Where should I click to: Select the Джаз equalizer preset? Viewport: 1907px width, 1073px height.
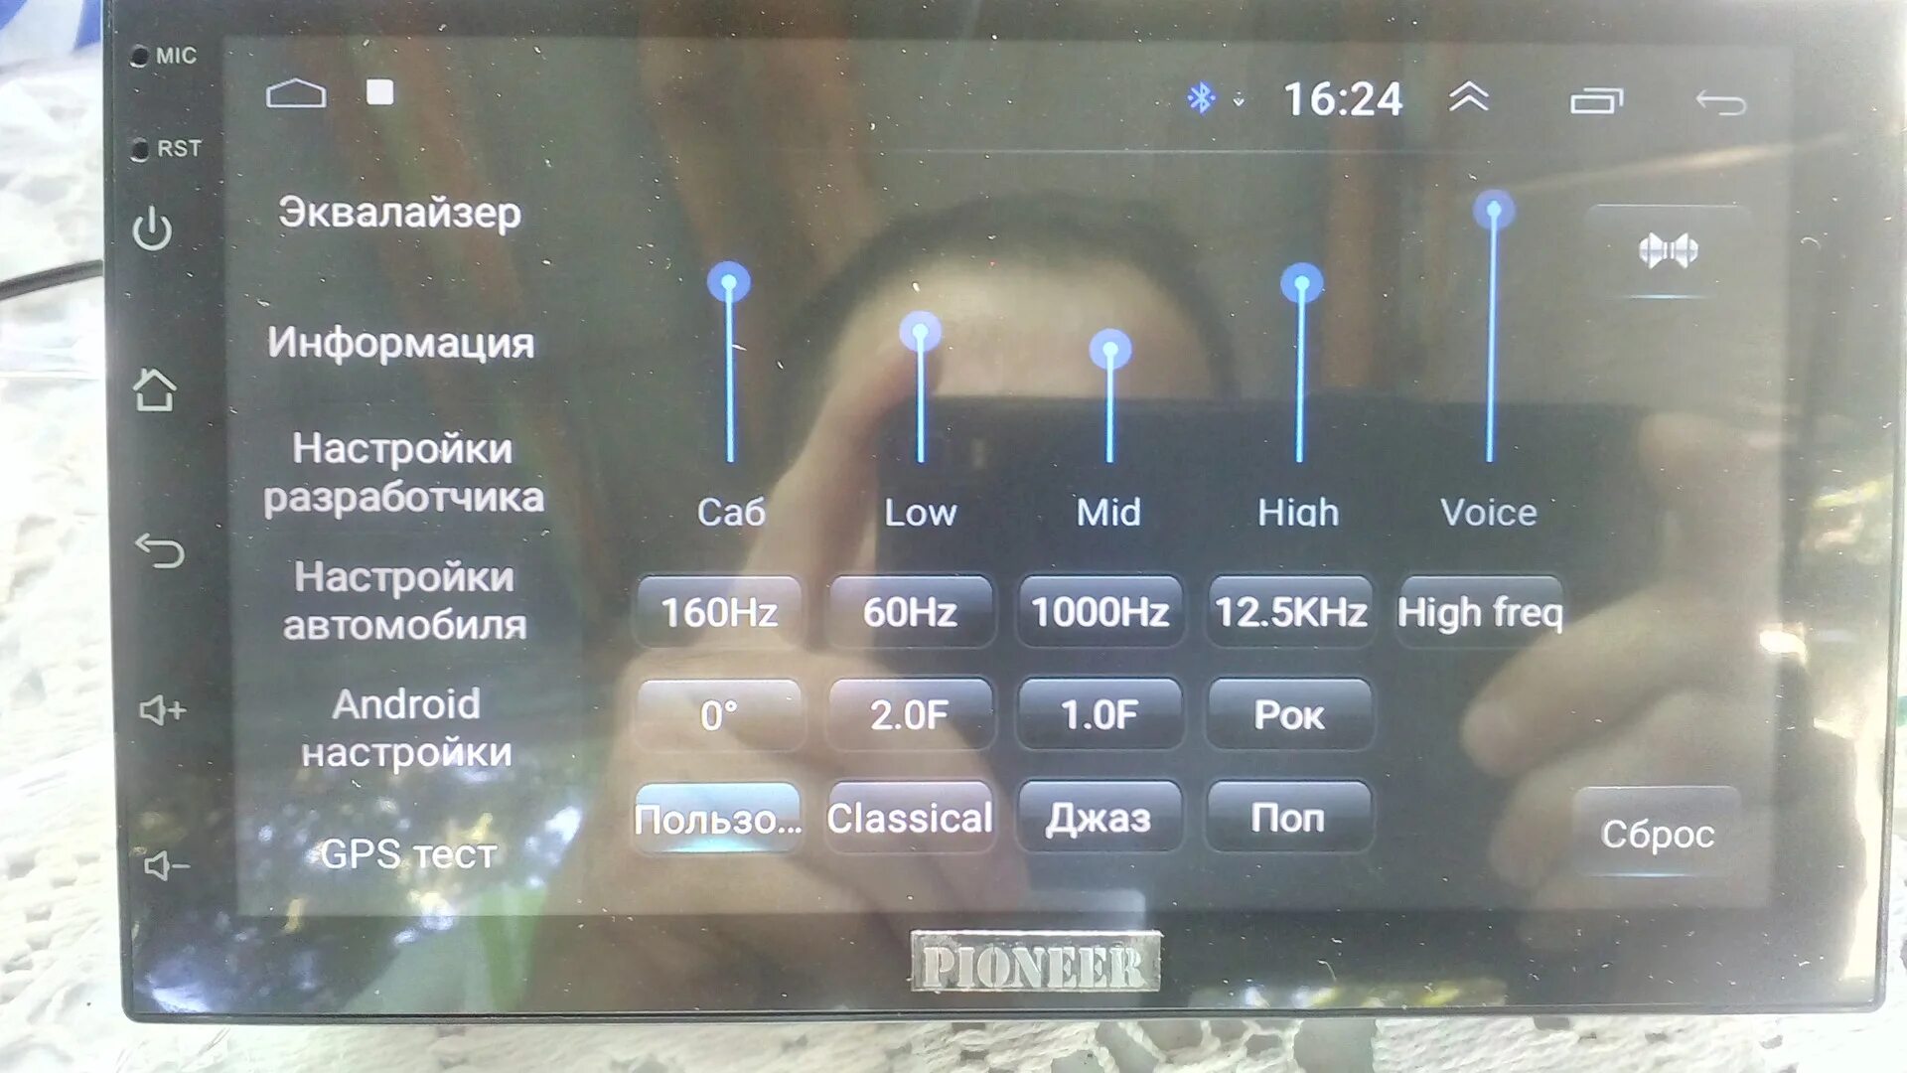[1098, 817]
